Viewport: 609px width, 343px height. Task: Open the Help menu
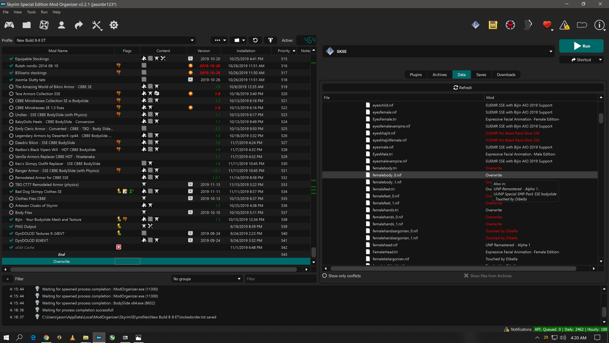coord(56,12)
